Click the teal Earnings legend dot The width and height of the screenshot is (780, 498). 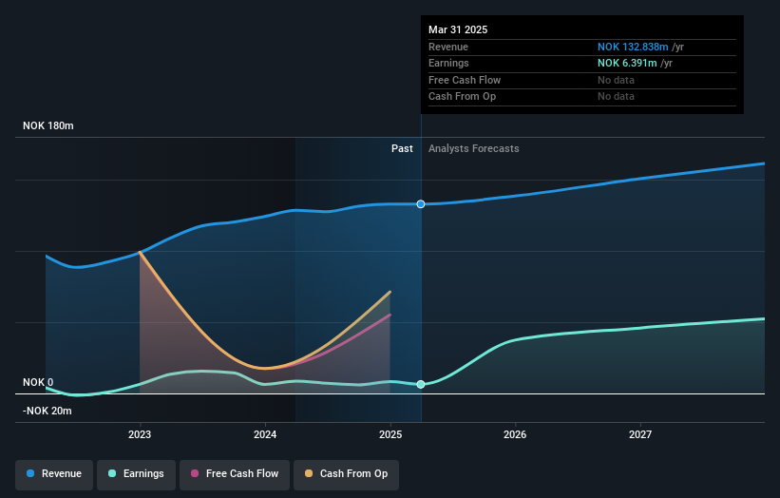point(112,473)
